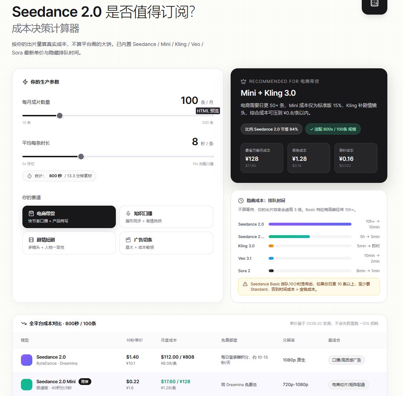Select the 电商带货 track option
This screenshot has width=403, height=396.
(x=69, y=217)
